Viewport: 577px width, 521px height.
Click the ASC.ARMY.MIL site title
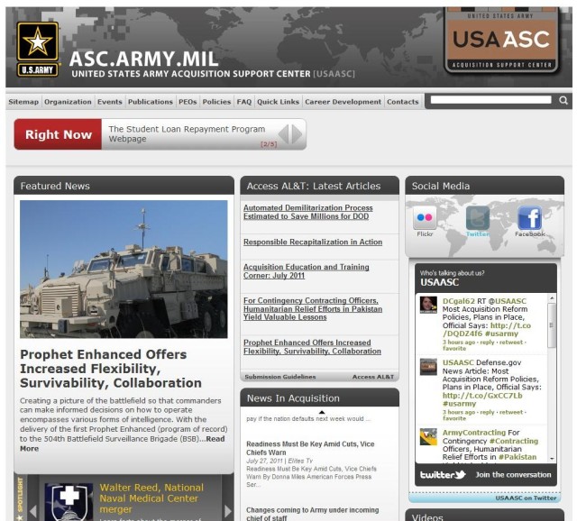tap(143, 59)
